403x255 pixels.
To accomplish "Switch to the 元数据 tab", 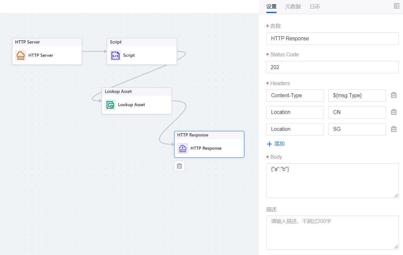I will coord(293,7).
